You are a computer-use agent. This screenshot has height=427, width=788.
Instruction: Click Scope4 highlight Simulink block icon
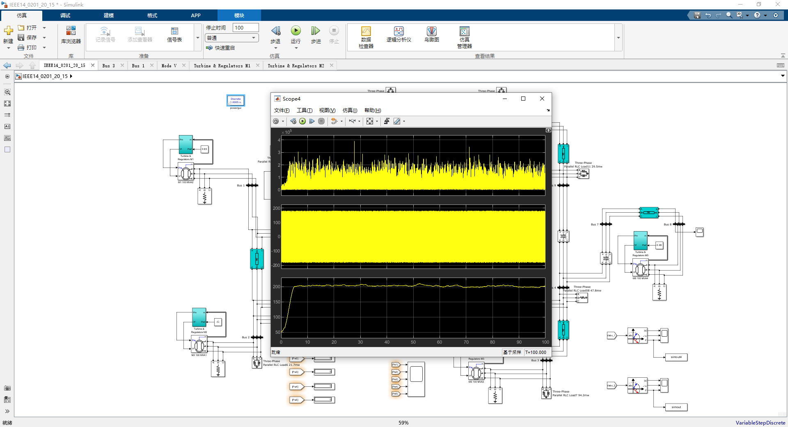(x=334, y=121)
